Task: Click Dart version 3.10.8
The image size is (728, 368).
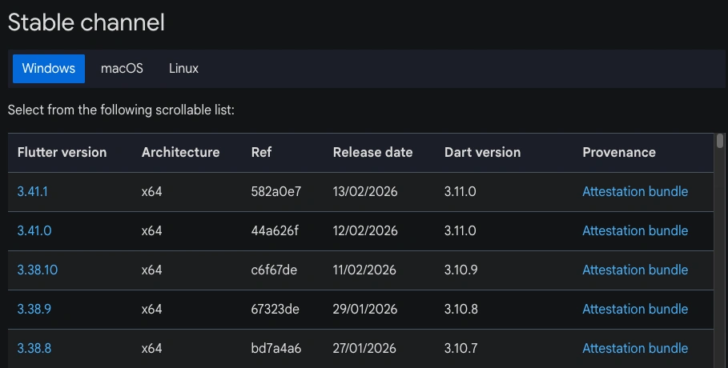Action: pyautogui.click(x=461, y=309)
